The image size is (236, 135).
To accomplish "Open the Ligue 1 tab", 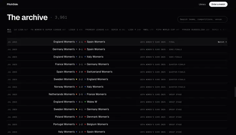I will 76,30.
